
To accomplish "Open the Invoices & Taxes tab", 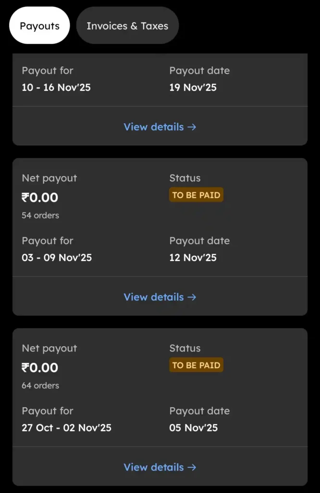I will coord(127,26).
